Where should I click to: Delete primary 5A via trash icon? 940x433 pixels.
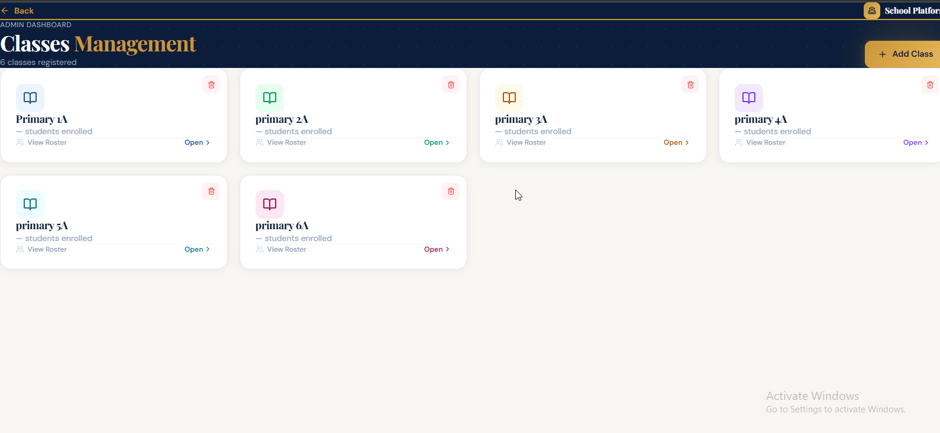point(211,191)
